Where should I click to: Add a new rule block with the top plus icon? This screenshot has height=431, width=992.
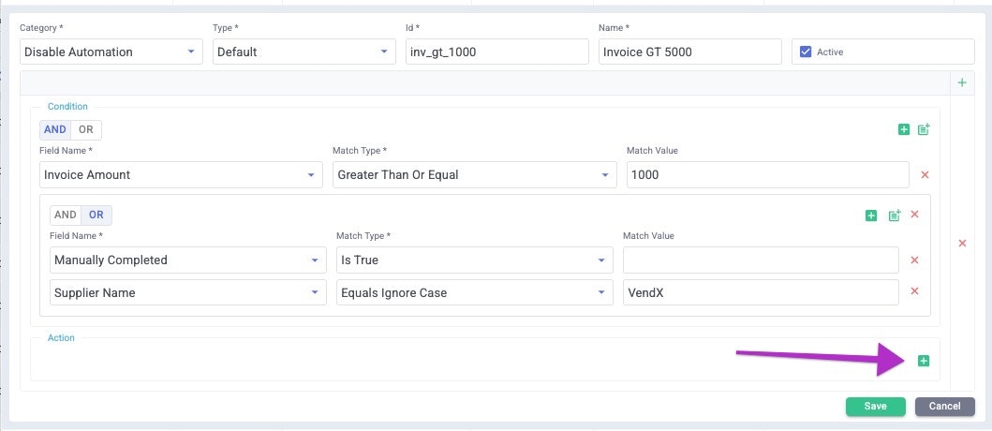tap(962, 82)
